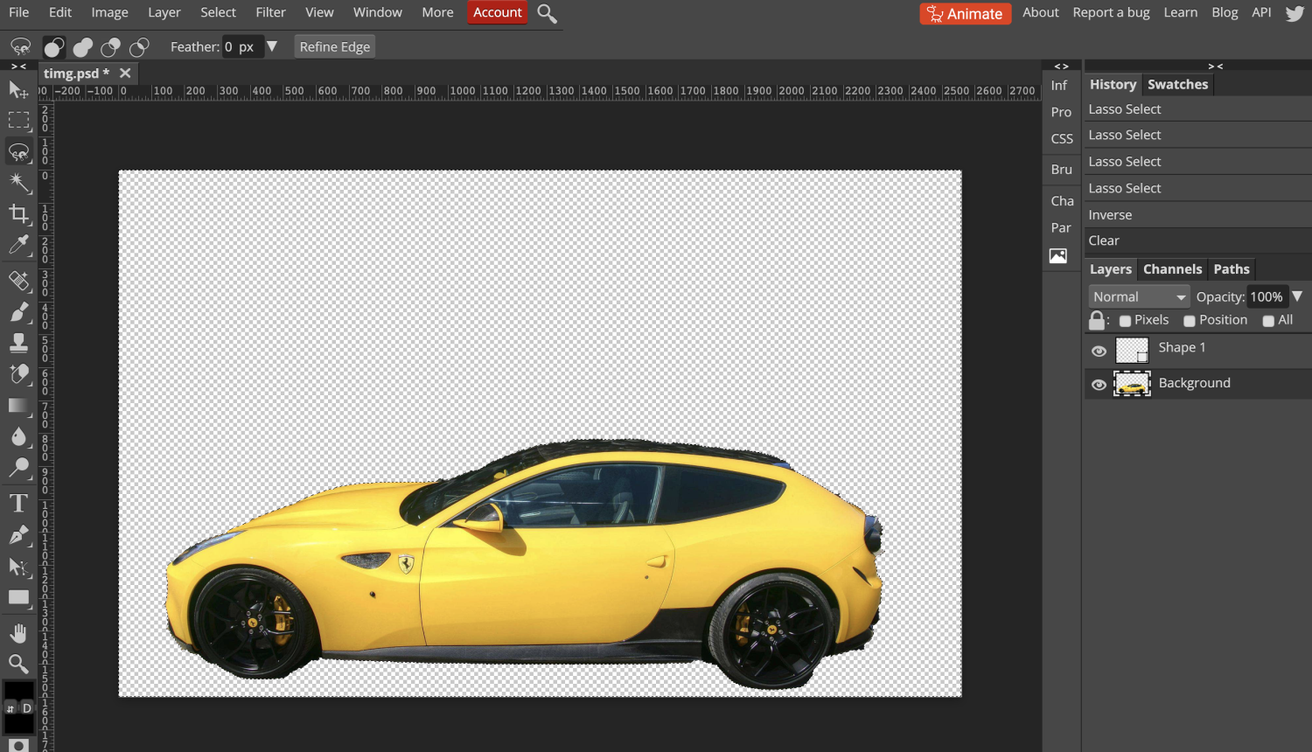Screen dimensions: 1312x752
Task: Choose the Clone Stamp tool
Action: (x=18, y=343)
